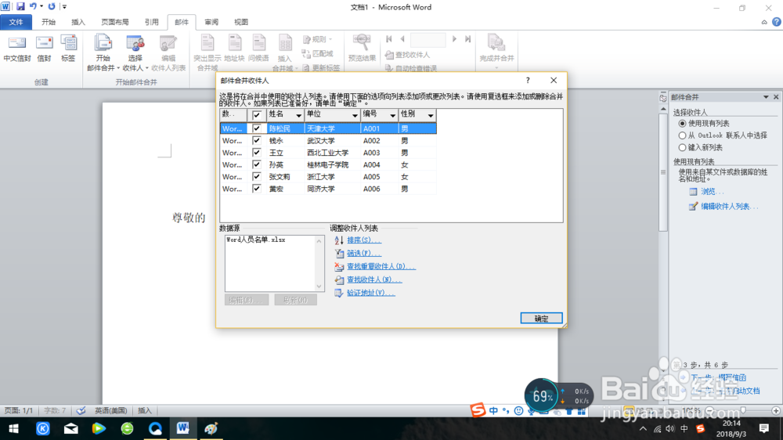Open Select Recipients ribbon button
This screenshot has width=783, height=440.
click(135, 53)
